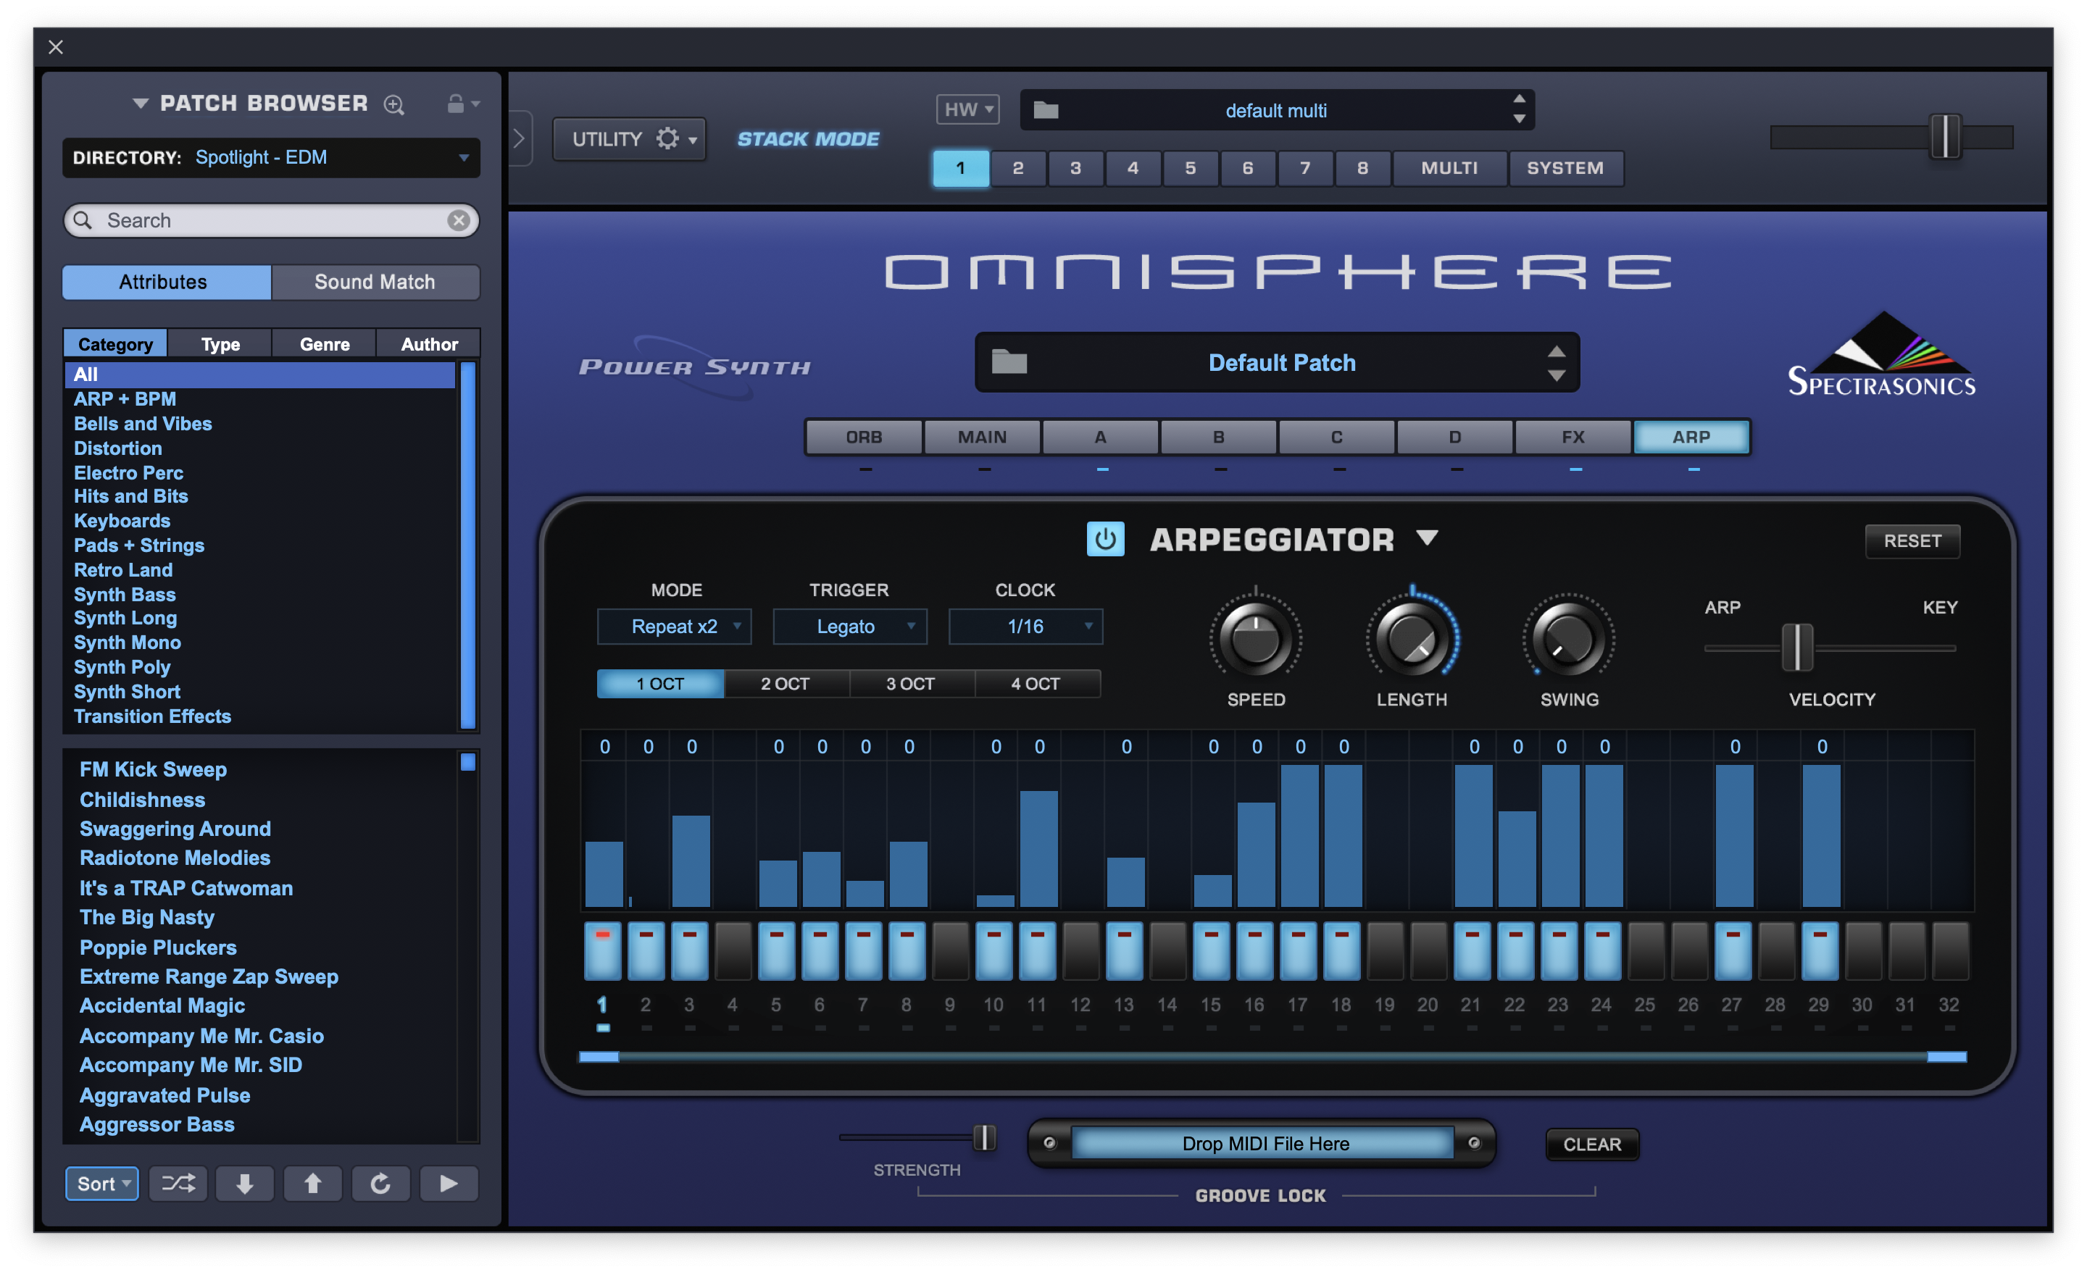Click the left Groove Lock circle icon
The width and height of the screenshot is (2087, 1272).
(x=1049, y=1143)
